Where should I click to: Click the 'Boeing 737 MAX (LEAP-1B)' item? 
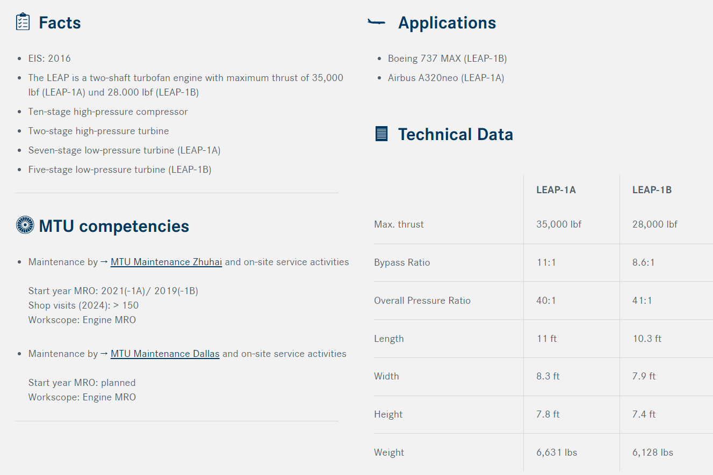[447, 59]
